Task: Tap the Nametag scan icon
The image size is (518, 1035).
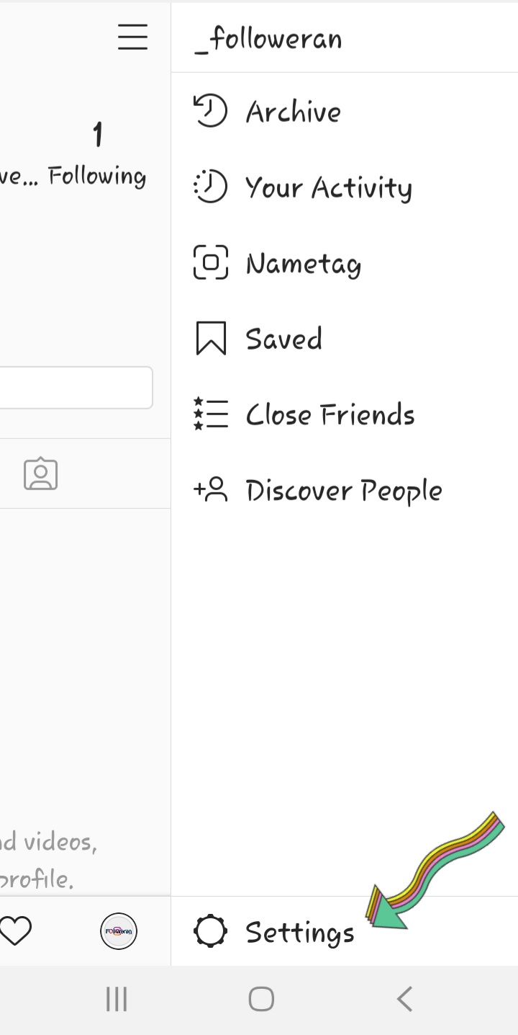Action: (x=210, y=262)
